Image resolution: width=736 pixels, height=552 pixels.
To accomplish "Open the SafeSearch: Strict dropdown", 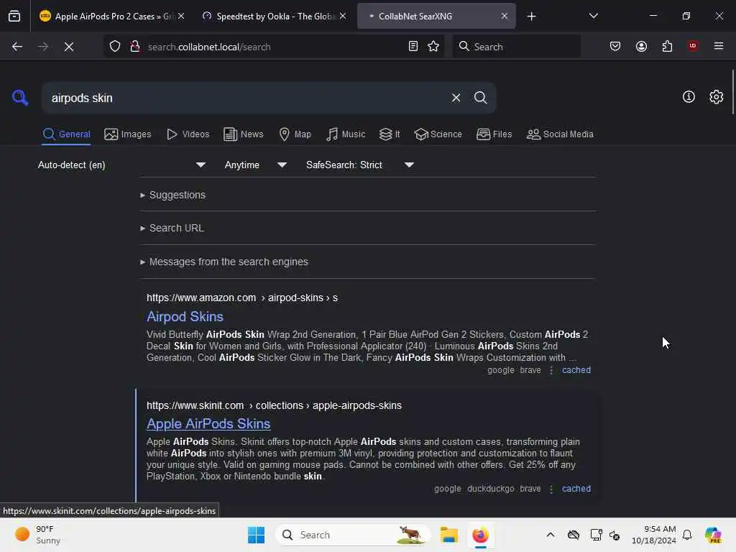I will tap(359, 165).
